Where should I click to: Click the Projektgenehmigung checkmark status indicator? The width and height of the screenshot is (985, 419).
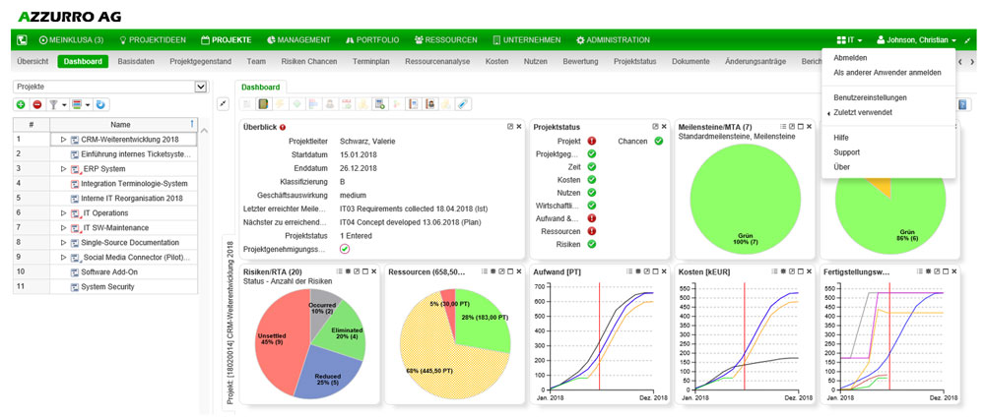pos(345,249)
